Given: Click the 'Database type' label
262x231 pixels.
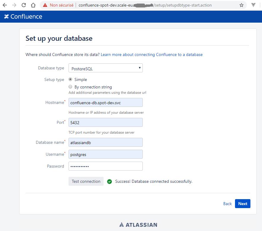Looking at the screenshot, I should point(51,68).
